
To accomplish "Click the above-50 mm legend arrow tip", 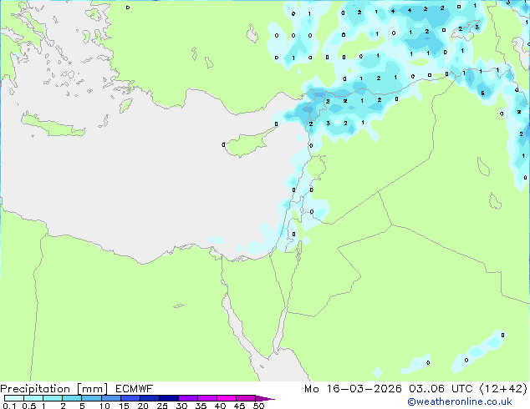I will point(265,398).
